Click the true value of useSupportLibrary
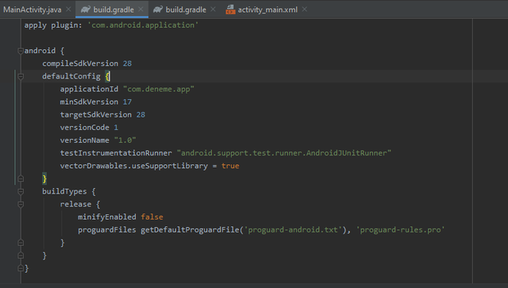Viewport: 508px width, 288px height. 230,166
